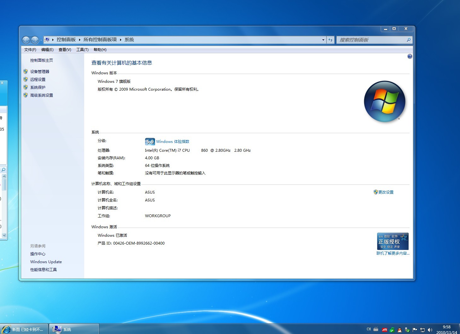The height and width of the screenshot is (334, 460).
Task: Click the product ID 00426-OEM-8992662-00400 text
Action: (x=139, y=243)
